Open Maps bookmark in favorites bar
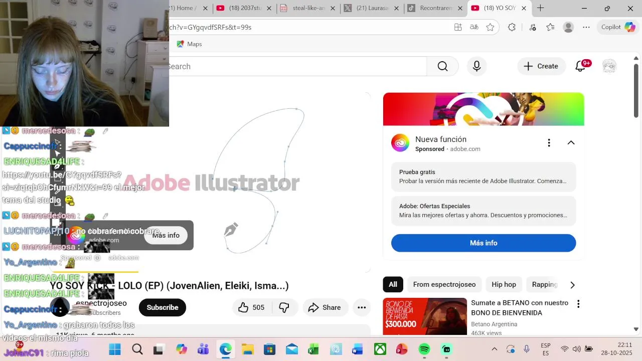Screen dimensions: 642x361 pos(189,44)
